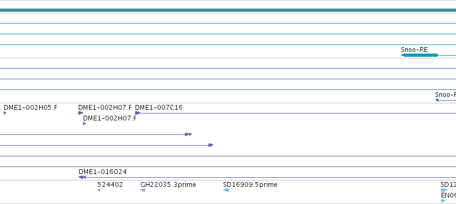456x204 pixels.
Task: Select the SD16909.5prime label
Action: (250, 185)
